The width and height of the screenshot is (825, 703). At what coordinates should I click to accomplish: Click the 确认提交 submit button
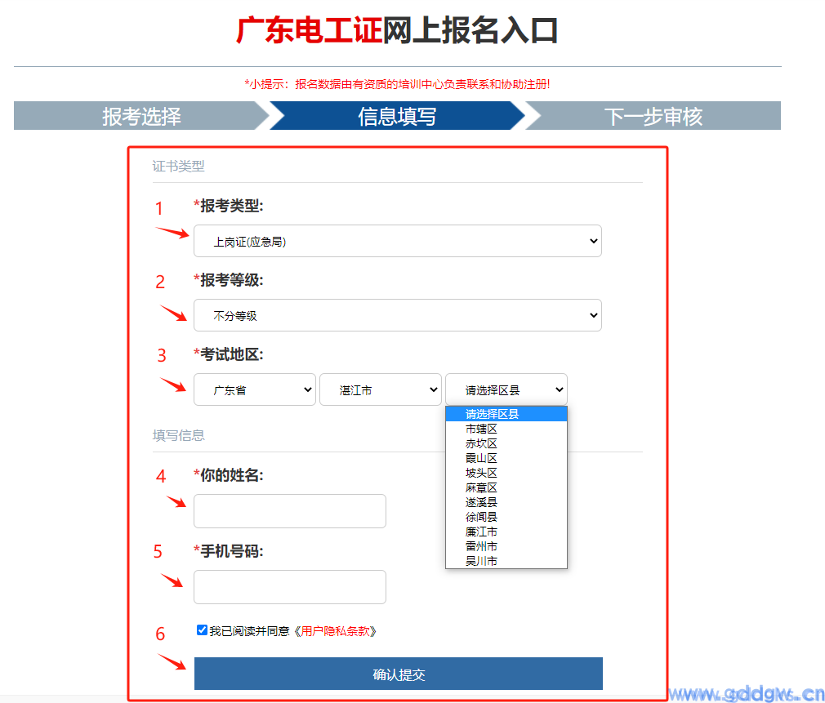pyautogui.click(x=399, y=674)
